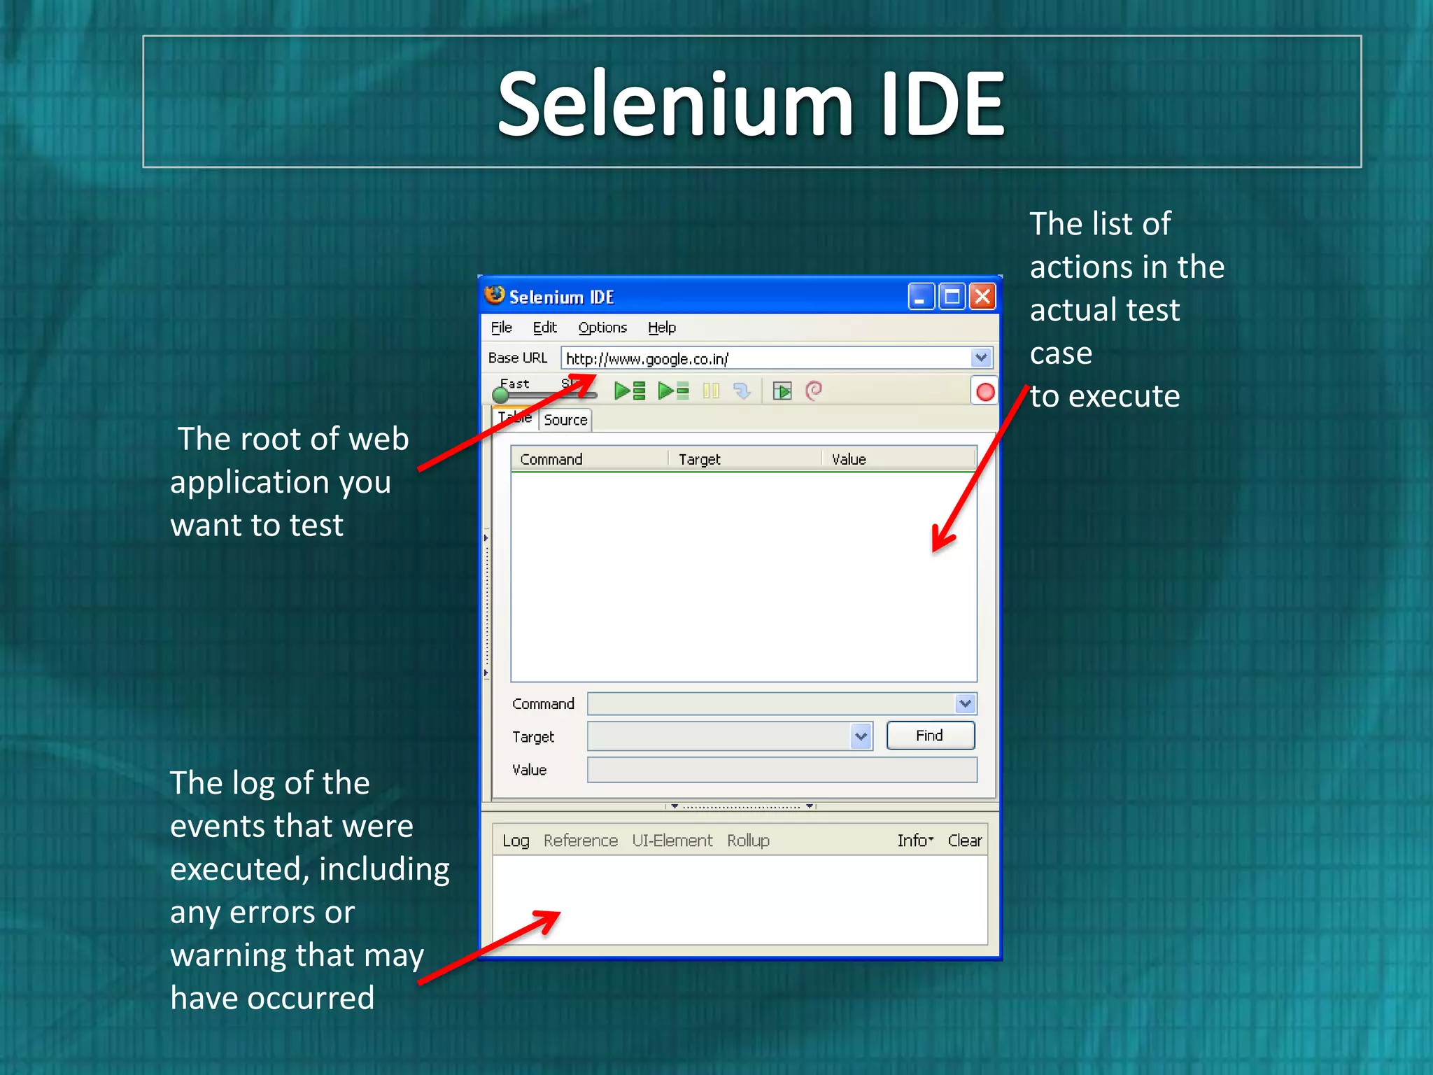Switch to the Source tab

click(x=565, y=420)
